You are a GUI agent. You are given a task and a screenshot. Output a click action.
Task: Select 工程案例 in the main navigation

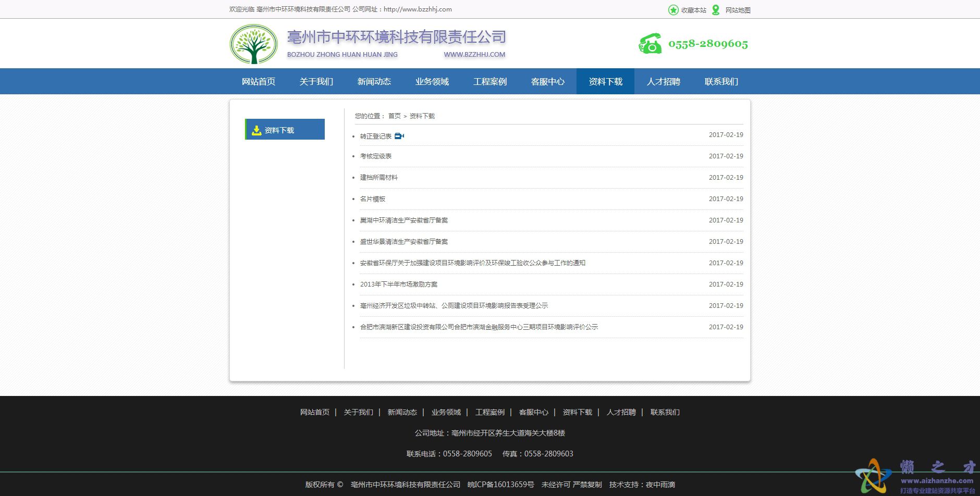(489, 82)
